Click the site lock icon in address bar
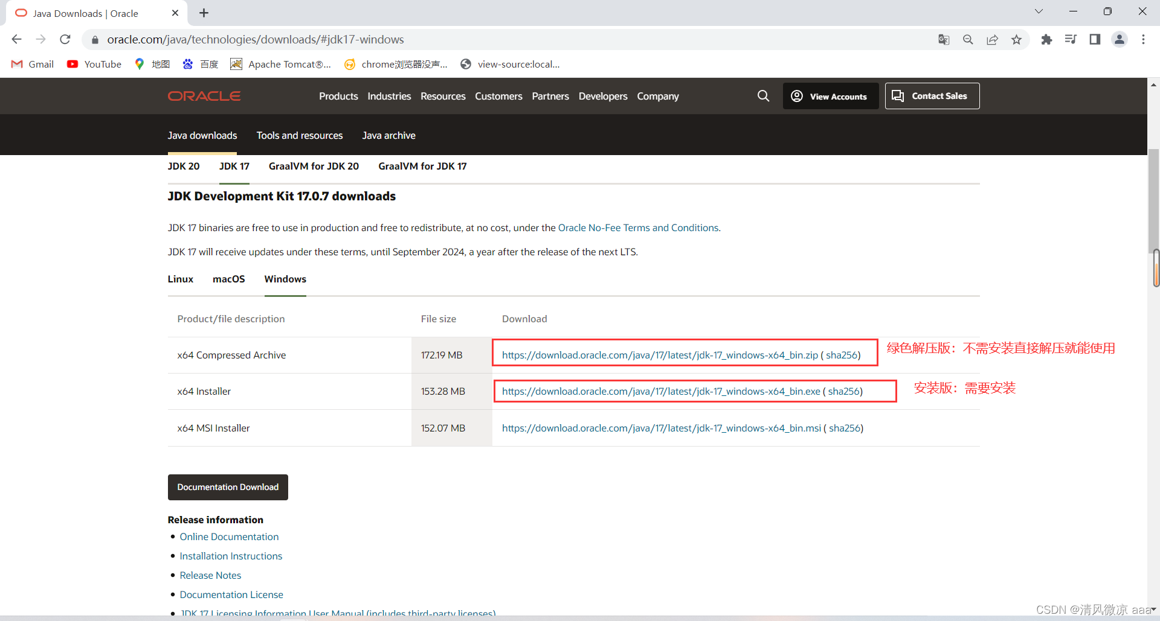This screenshot has height=621, width=1160. [x=94, y=40]
